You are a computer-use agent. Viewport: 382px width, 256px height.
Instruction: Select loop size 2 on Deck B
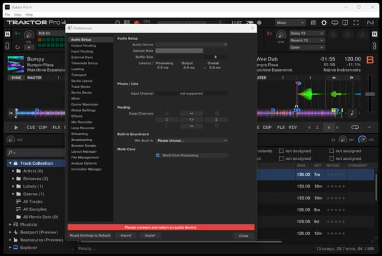[317, 127]
